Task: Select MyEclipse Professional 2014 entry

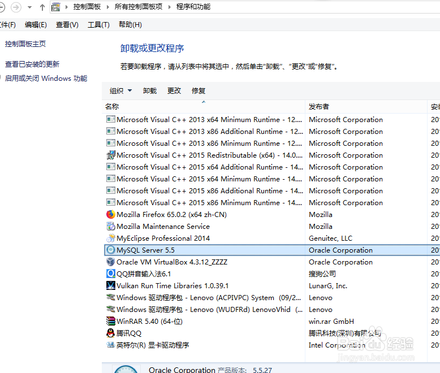Action: pyautogui.click(x=163, y=238)
